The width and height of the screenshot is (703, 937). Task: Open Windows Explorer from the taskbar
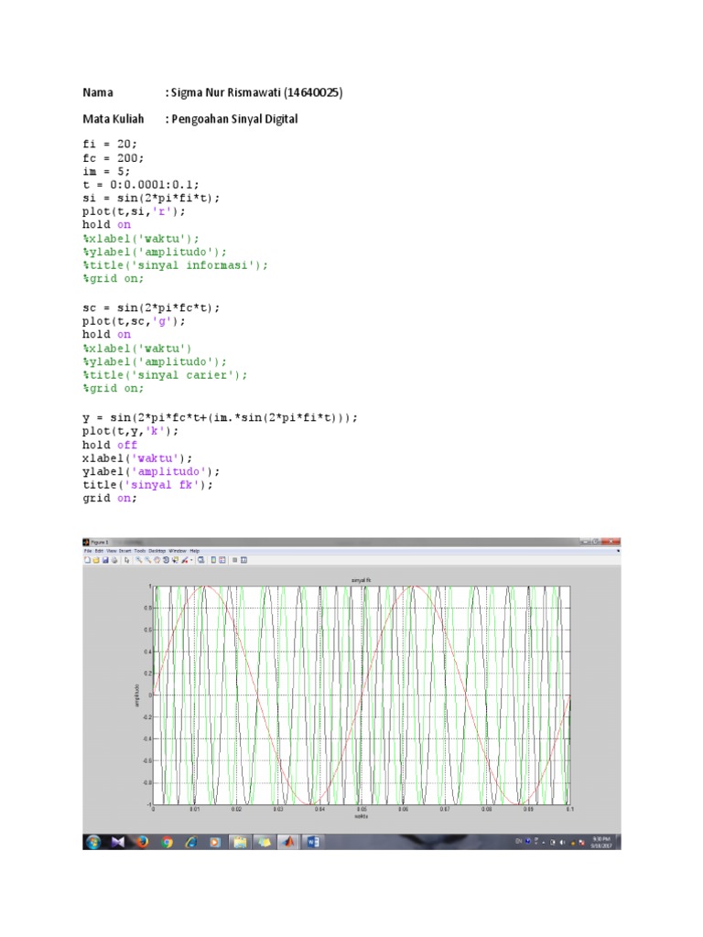(241, 842)
